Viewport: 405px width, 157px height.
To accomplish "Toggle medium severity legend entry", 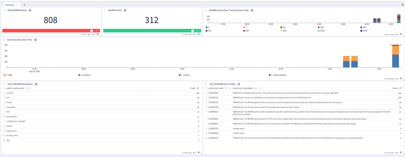I will pyautogui.click(x=84, y=75).
